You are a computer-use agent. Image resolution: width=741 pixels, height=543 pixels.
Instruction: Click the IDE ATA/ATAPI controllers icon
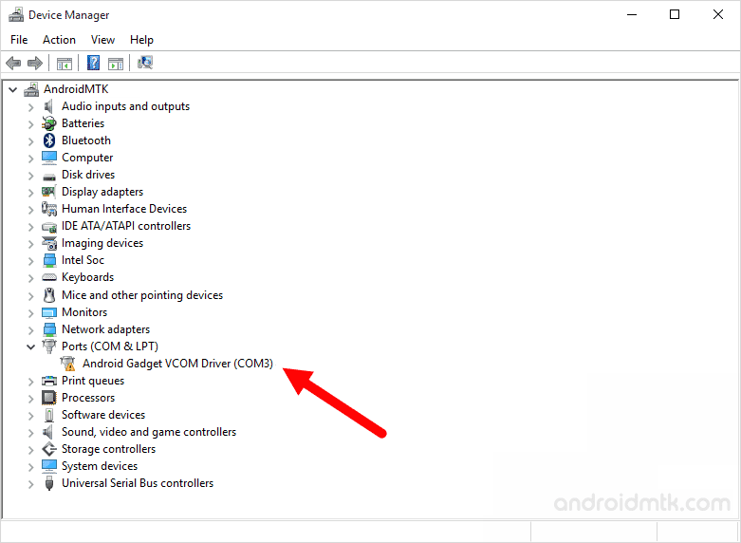49,227
